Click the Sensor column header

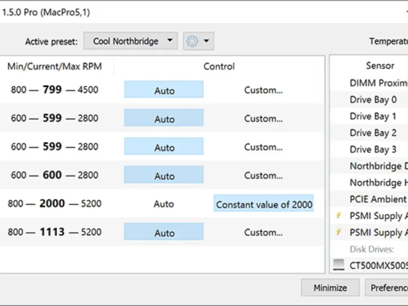tap(380, 66)
